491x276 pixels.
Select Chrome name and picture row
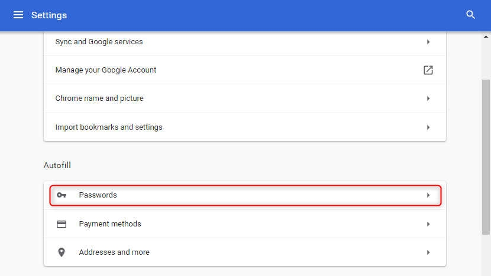coord(245,98)
